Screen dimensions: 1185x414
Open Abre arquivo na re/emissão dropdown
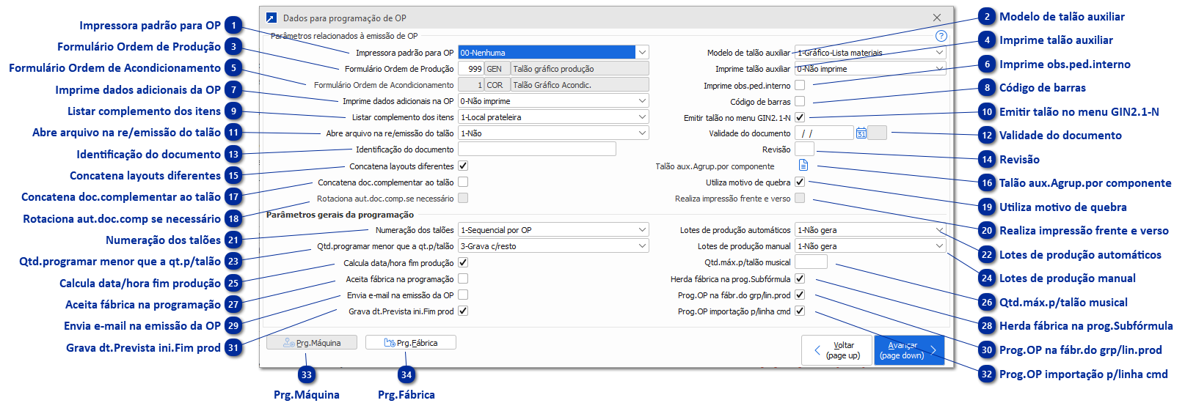[x=642, y=133]
